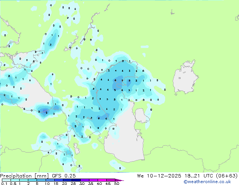This screenshot has height=185, width=239.
Task: Click the 20–25 mm legend swatch
Action: click(67, 180)
